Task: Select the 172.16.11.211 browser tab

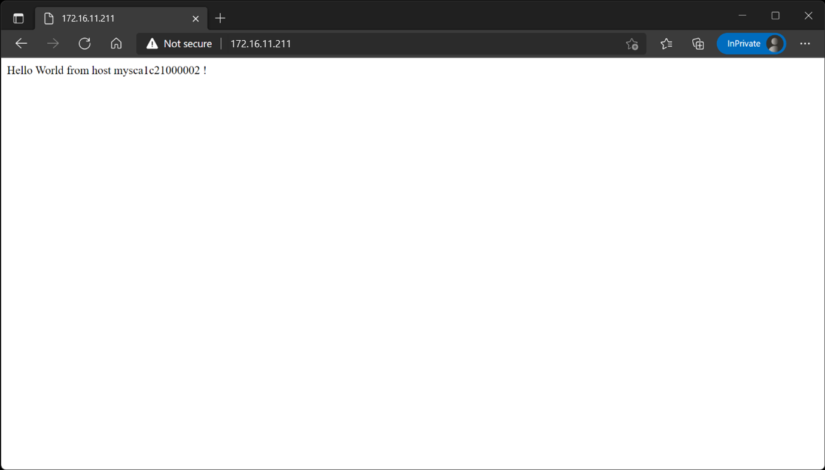Action: tap(121, 19)
